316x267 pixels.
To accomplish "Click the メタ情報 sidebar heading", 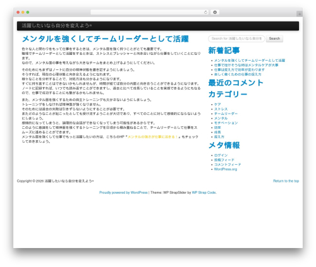I will pyautogui.click(x=224, y=145).
